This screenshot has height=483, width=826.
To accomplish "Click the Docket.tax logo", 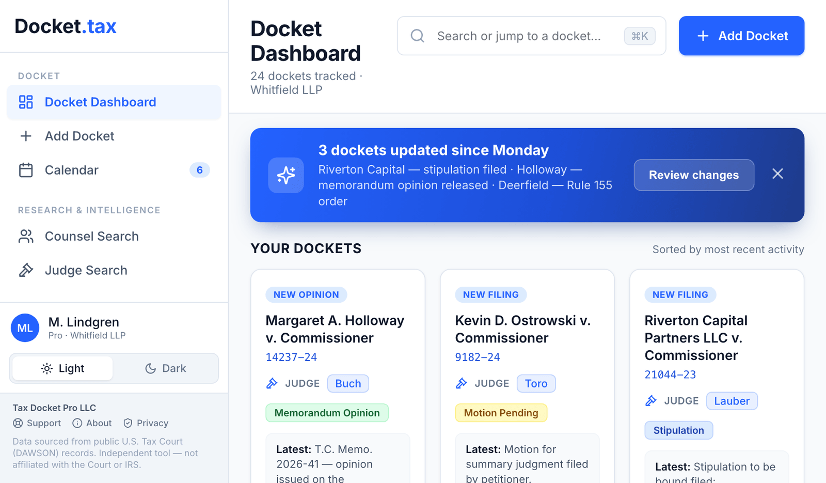I will pos(66,26).
